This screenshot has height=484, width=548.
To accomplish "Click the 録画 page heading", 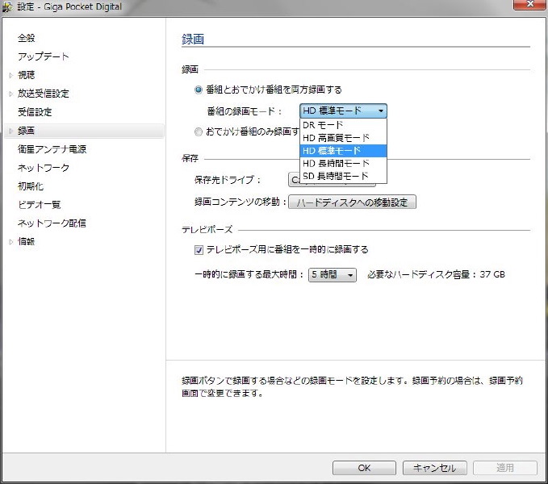I will (x=193, y=40).
